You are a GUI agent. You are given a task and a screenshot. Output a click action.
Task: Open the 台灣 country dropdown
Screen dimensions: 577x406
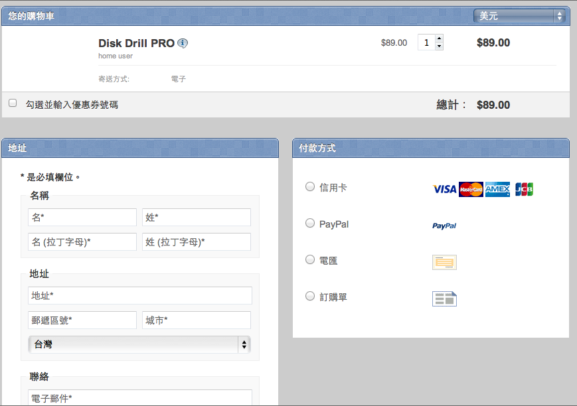tap(139, 344)
